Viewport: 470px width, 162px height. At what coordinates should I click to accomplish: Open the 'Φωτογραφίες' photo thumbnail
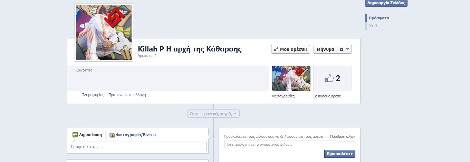point(291,78)
